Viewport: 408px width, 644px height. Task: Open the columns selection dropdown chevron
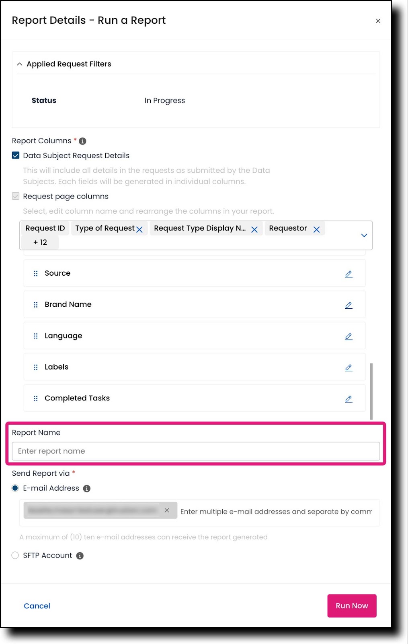pos(364,235)
